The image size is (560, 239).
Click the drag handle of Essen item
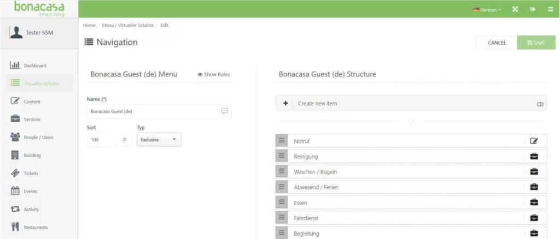click(282, 202)
